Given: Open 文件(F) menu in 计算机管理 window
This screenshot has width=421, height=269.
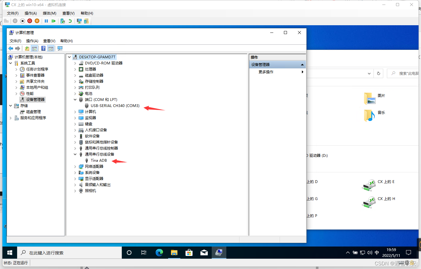Looking at the screenshot, I should [x=16, y=41].
